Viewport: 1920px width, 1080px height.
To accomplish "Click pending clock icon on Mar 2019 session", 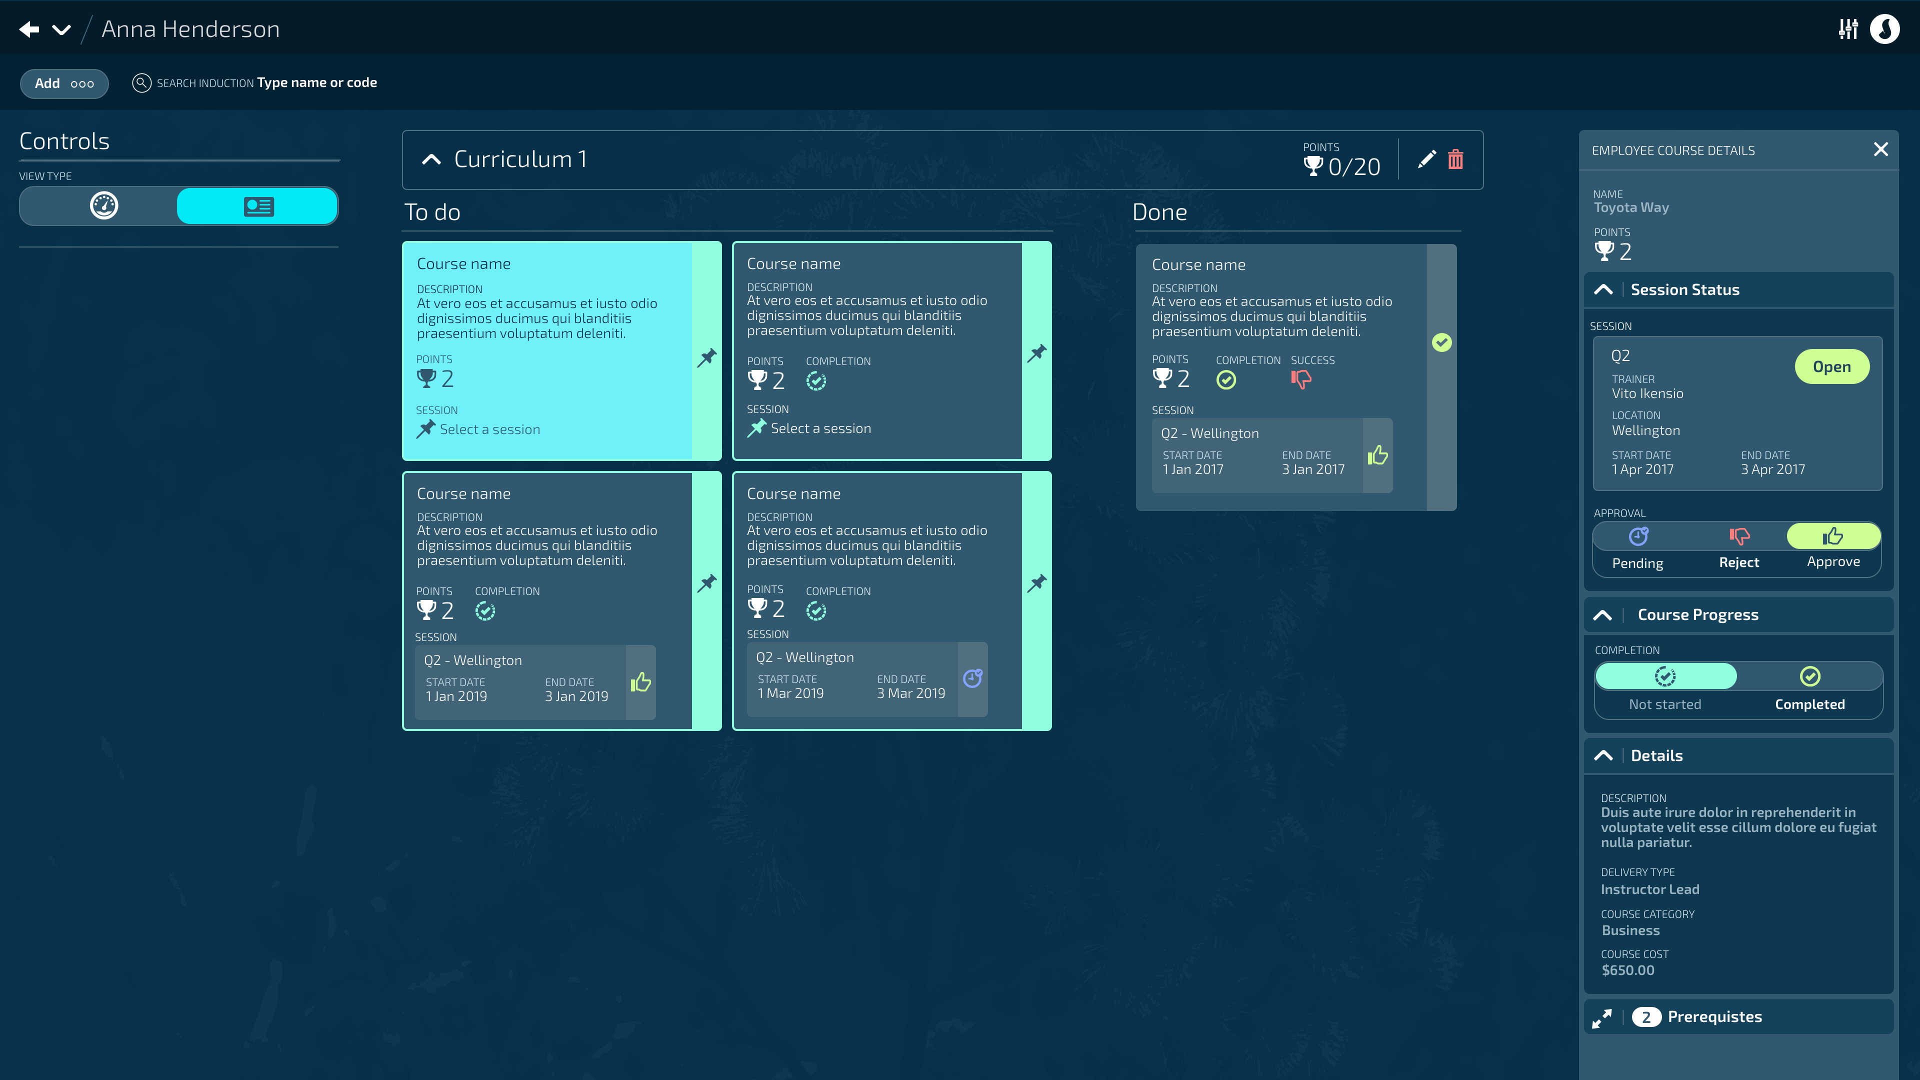I will pyautogui.click(x=972, y=678).
